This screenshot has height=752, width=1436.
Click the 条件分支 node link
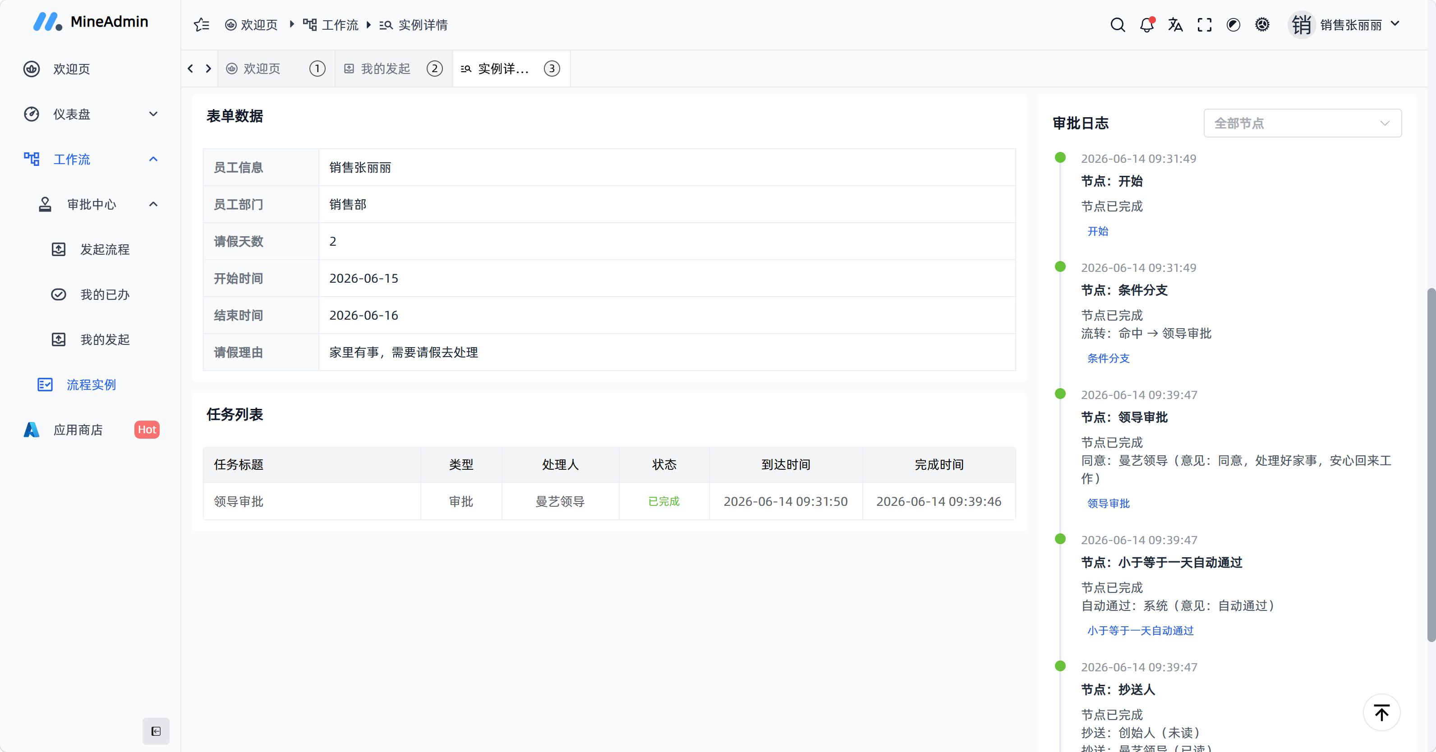pyautogui.click(x=1108, y=358)
